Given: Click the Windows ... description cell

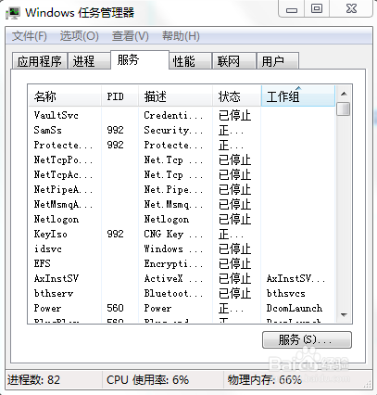Looking at the screenshot, I should click(173, 248).
